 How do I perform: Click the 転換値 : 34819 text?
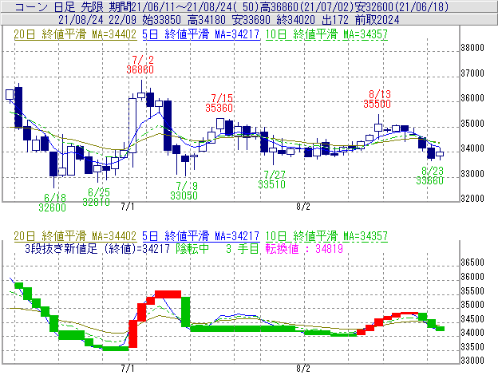304,248
